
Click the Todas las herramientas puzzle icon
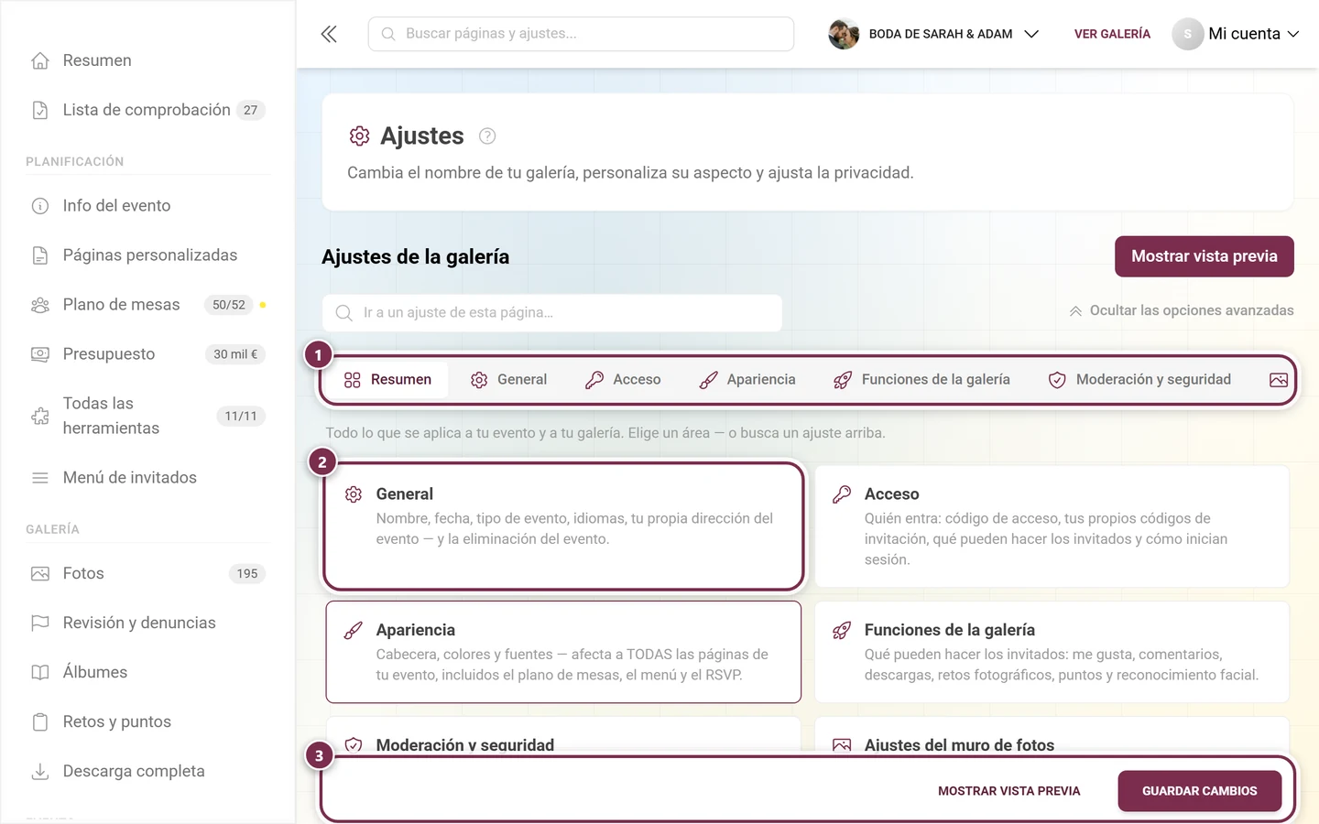coord(40,416)
